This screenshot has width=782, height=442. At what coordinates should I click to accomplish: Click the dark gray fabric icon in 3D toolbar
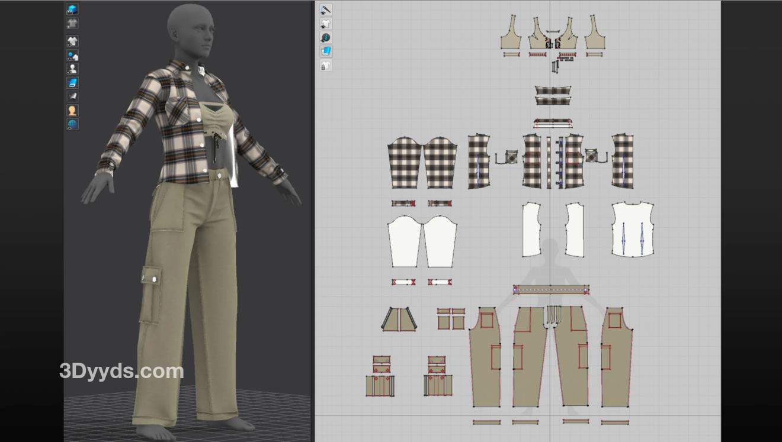click(72, 96)
